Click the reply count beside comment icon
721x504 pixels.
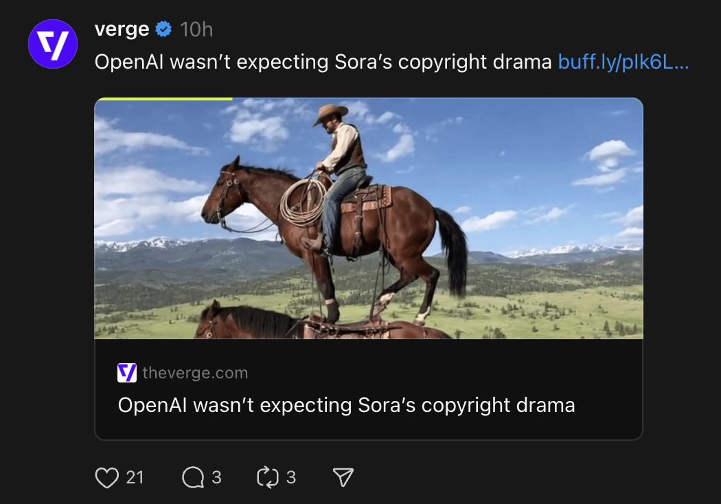click(217, 477)
